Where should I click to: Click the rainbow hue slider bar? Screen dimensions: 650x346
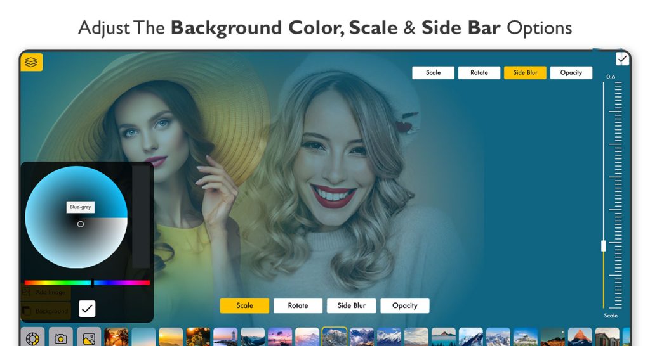[87, 283]
